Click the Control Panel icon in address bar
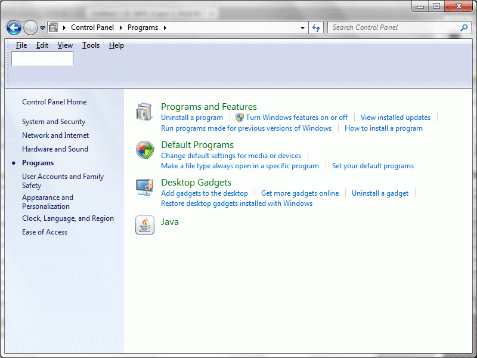This screenshot has height=358, width=477. (x=54, y=27)
